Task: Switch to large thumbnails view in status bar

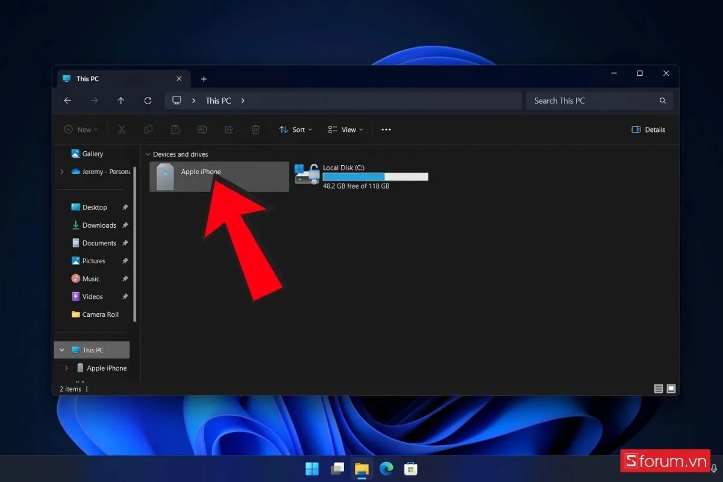Action: (671, 389)
